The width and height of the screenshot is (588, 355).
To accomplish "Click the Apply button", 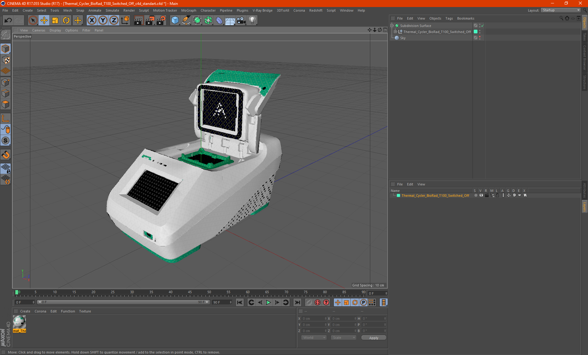I will point(374,338).
